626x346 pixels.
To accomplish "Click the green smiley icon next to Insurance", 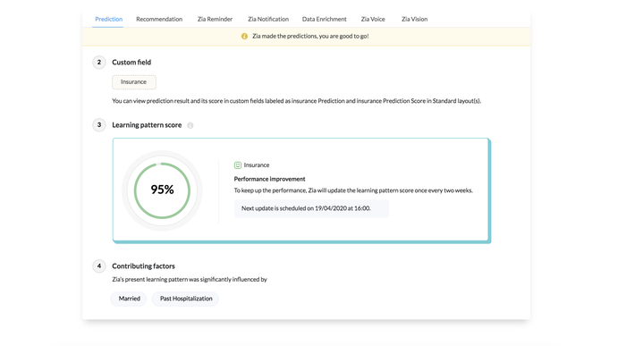I will click(x=238, y=165).
